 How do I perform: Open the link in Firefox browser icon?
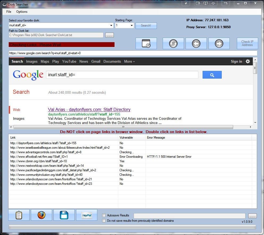point(41,215)
